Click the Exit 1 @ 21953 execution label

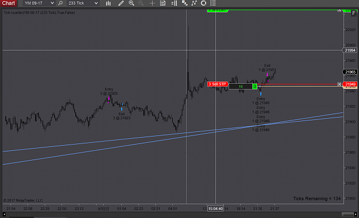[x=267, y=68]
